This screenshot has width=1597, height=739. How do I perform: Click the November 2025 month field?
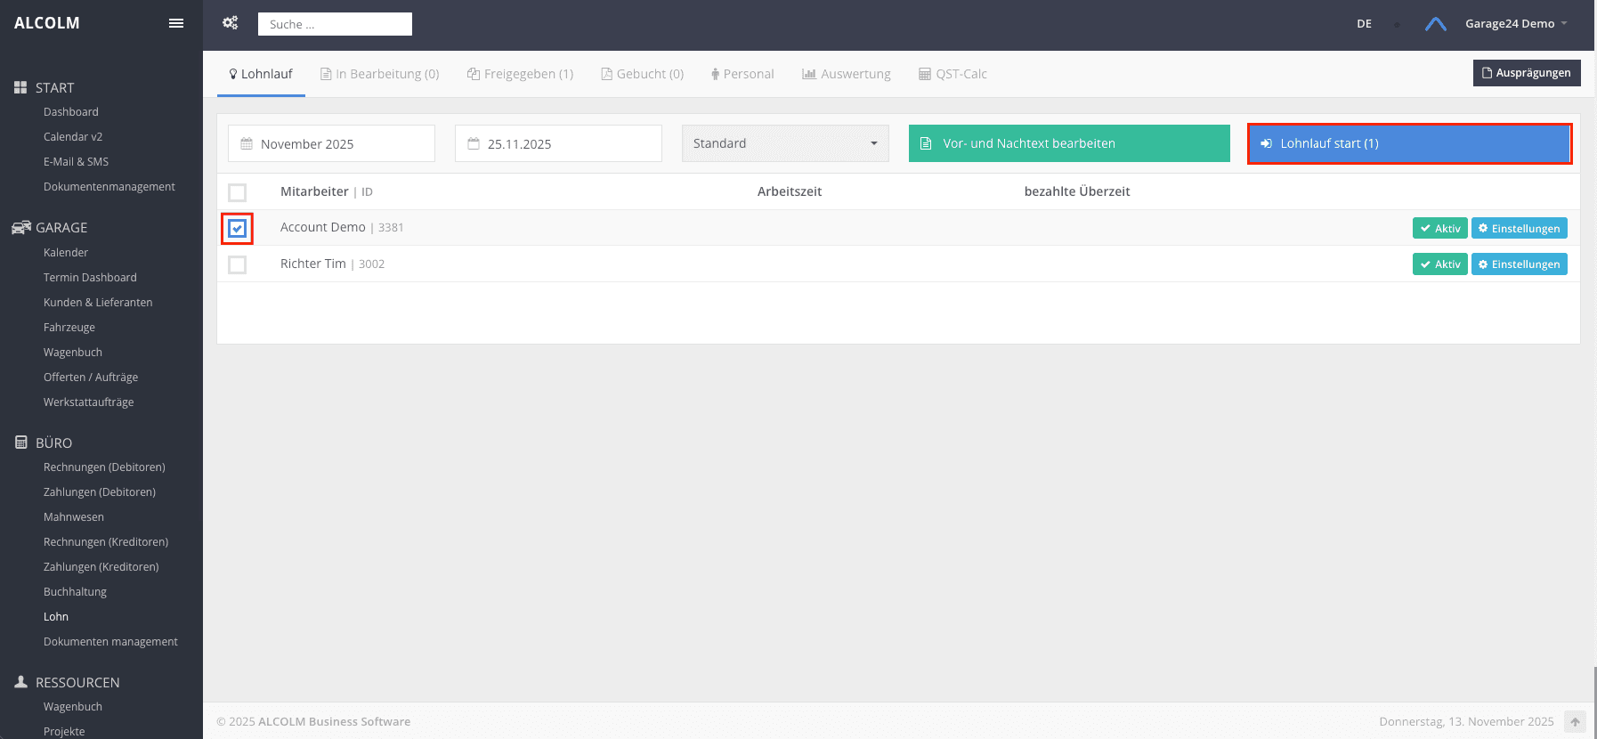tap(331, 143)
